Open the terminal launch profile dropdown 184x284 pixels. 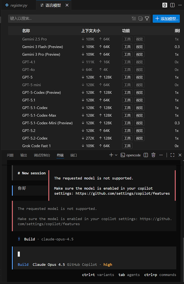tap(116, 155)
